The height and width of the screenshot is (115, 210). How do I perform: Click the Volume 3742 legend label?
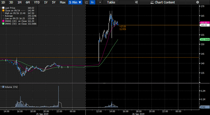[11, 87]
